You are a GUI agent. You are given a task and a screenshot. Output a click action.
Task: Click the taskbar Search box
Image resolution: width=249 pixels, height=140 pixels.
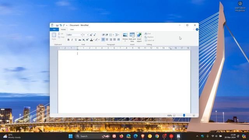[x=93, y=136]
